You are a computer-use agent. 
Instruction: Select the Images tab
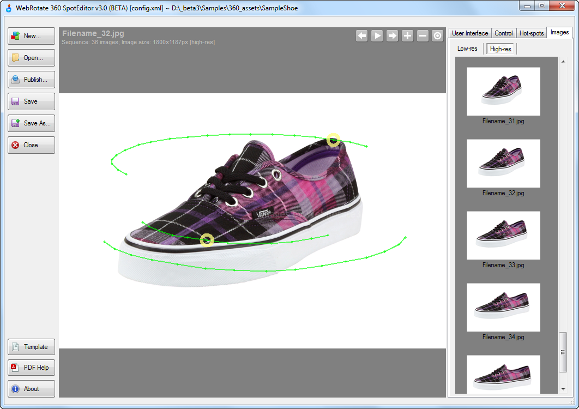tap(559, 33)
